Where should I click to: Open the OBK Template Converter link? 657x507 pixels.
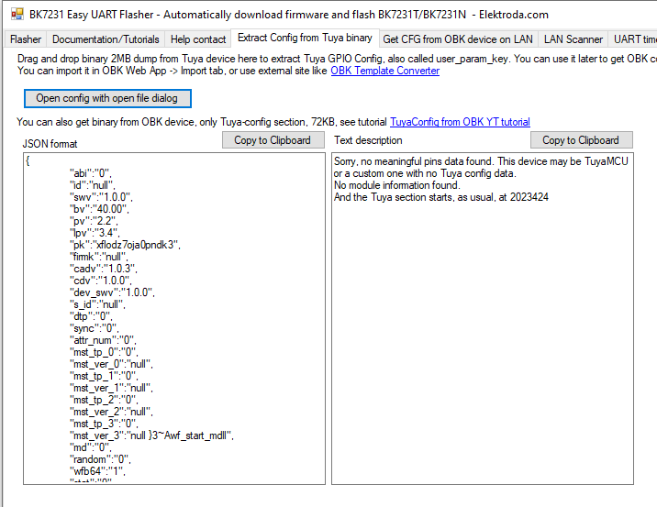click(385, 71)
